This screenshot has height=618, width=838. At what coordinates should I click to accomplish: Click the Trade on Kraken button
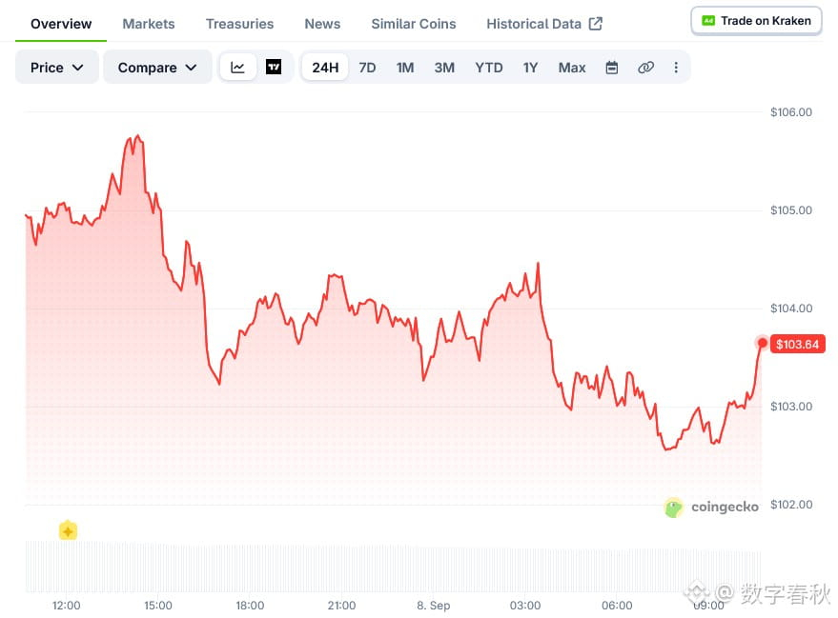click(x=756, y=21)
